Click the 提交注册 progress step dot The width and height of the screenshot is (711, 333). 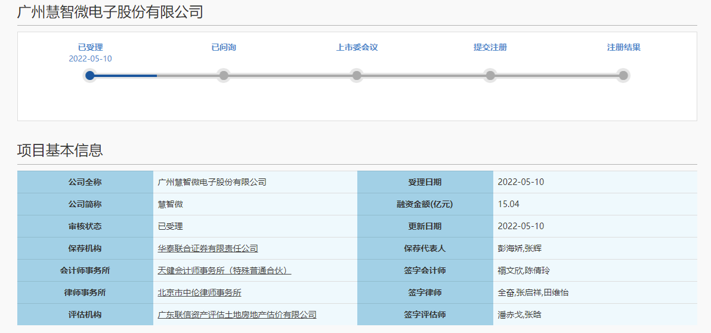pos(490,75)
